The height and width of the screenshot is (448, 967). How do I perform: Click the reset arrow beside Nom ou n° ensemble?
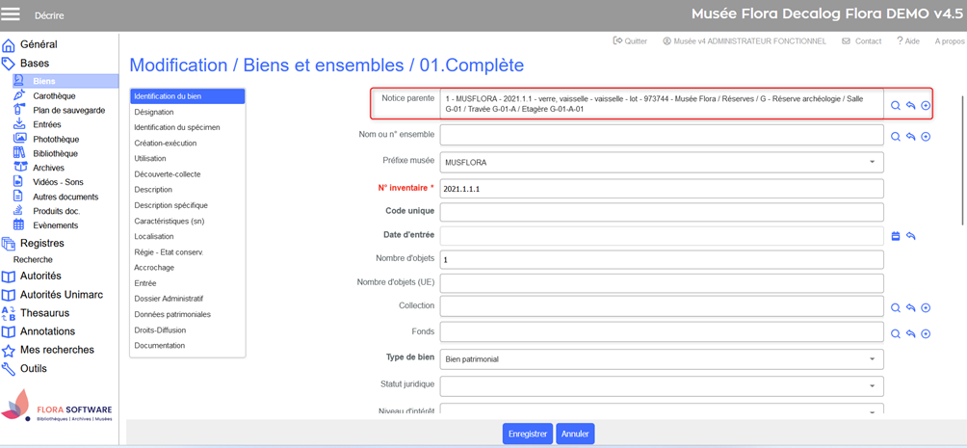910,137
